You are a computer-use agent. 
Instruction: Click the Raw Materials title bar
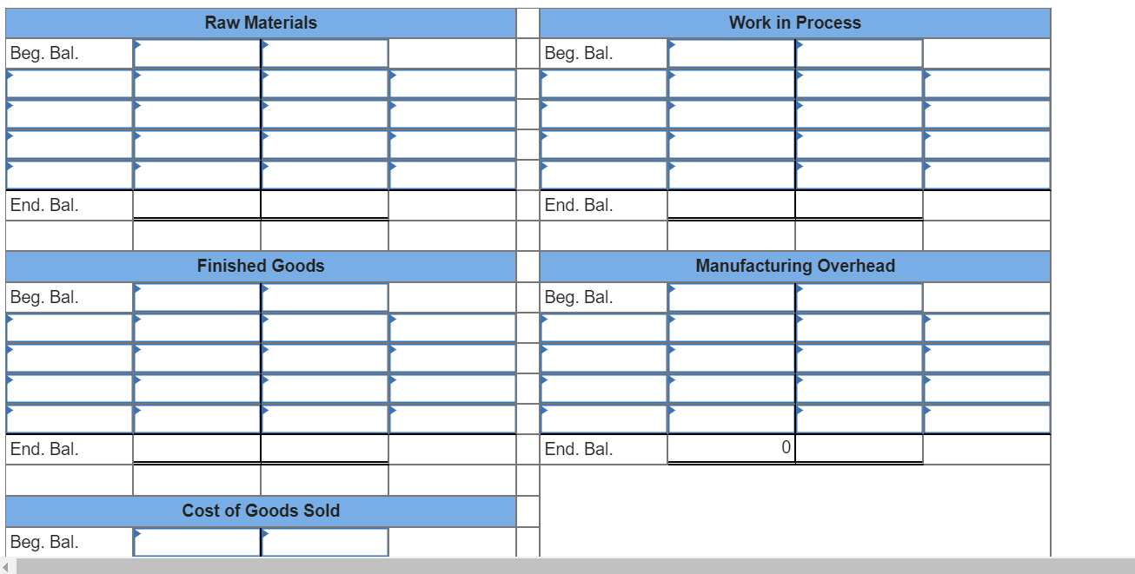[x=260, y=23]
